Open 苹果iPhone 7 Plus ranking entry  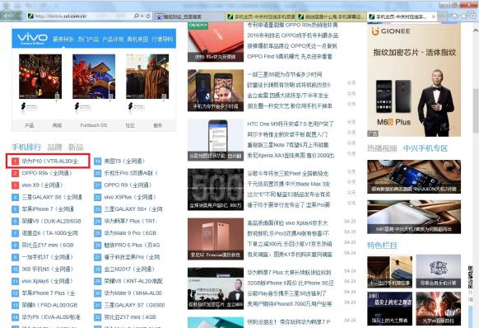coord(49,293)
